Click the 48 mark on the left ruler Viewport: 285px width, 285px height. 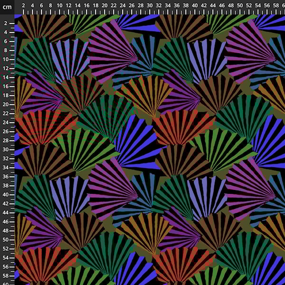6,231
